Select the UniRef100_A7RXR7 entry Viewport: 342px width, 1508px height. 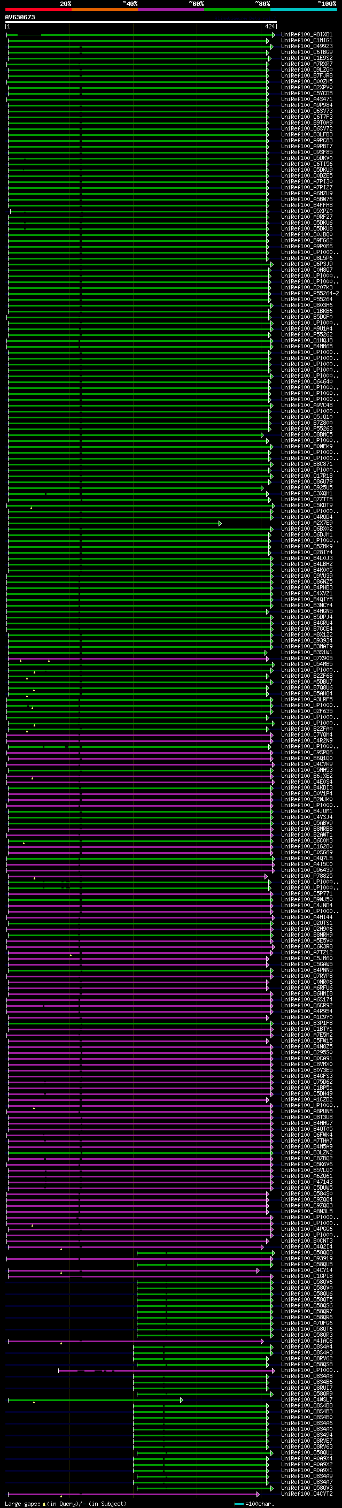pyautogui.click(x=306, y=64)
